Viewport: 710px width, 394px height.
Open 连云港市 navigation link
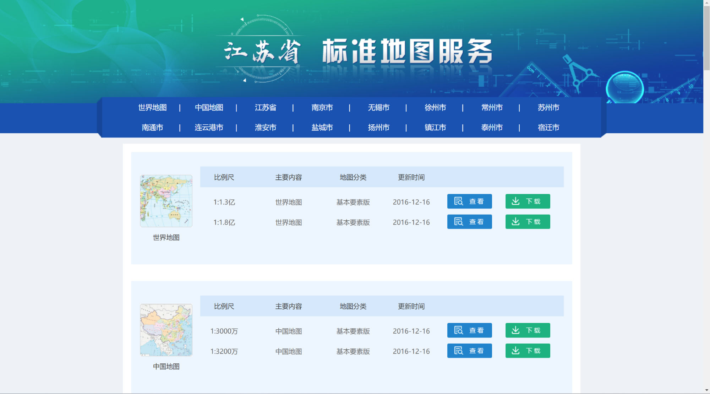pos(209,127)
